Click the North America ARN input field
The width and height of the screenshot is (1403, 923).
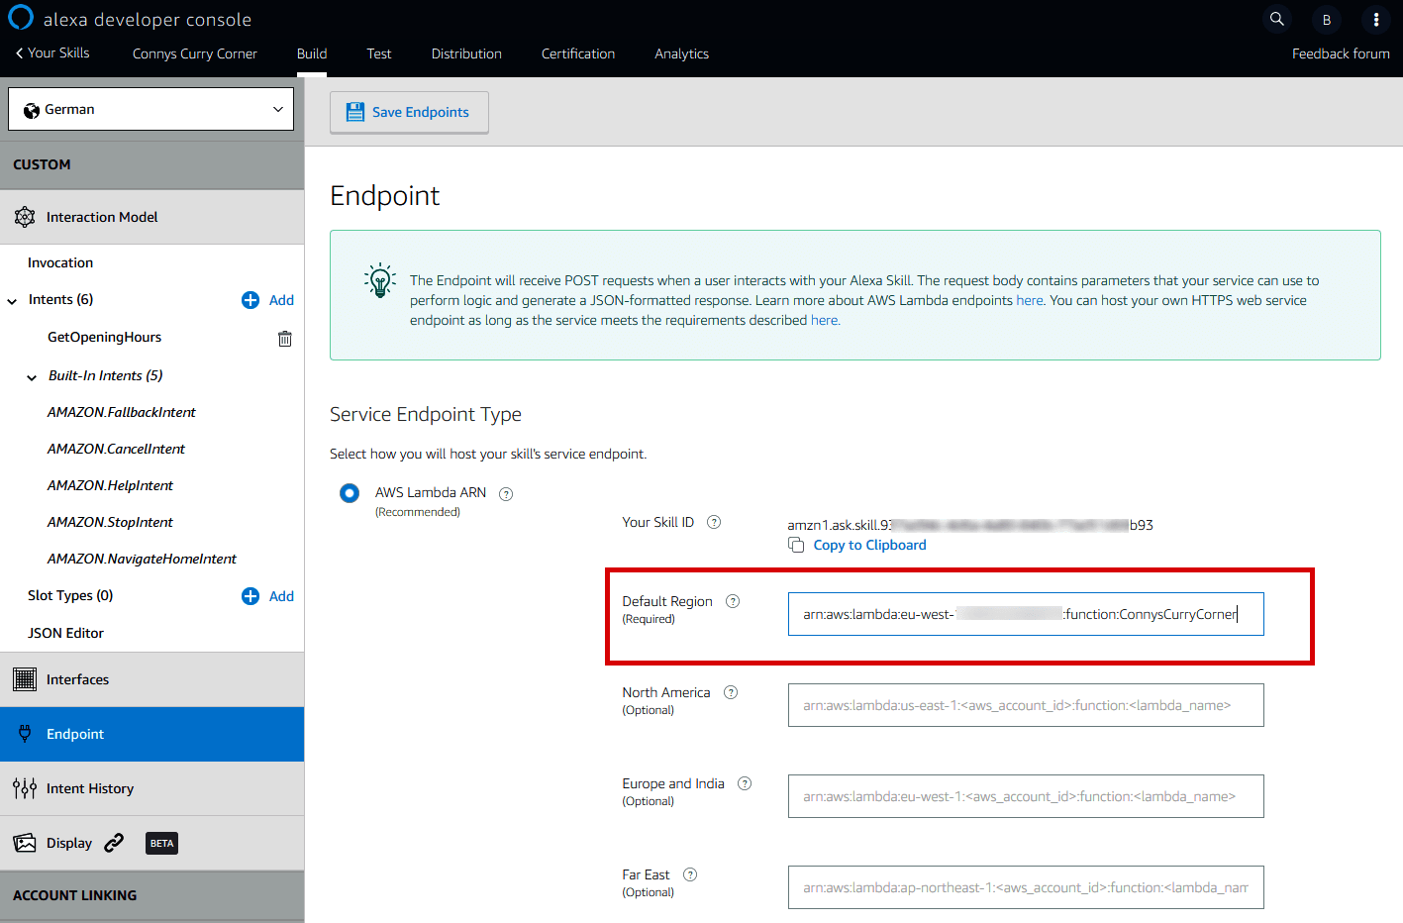[1025, 705]
